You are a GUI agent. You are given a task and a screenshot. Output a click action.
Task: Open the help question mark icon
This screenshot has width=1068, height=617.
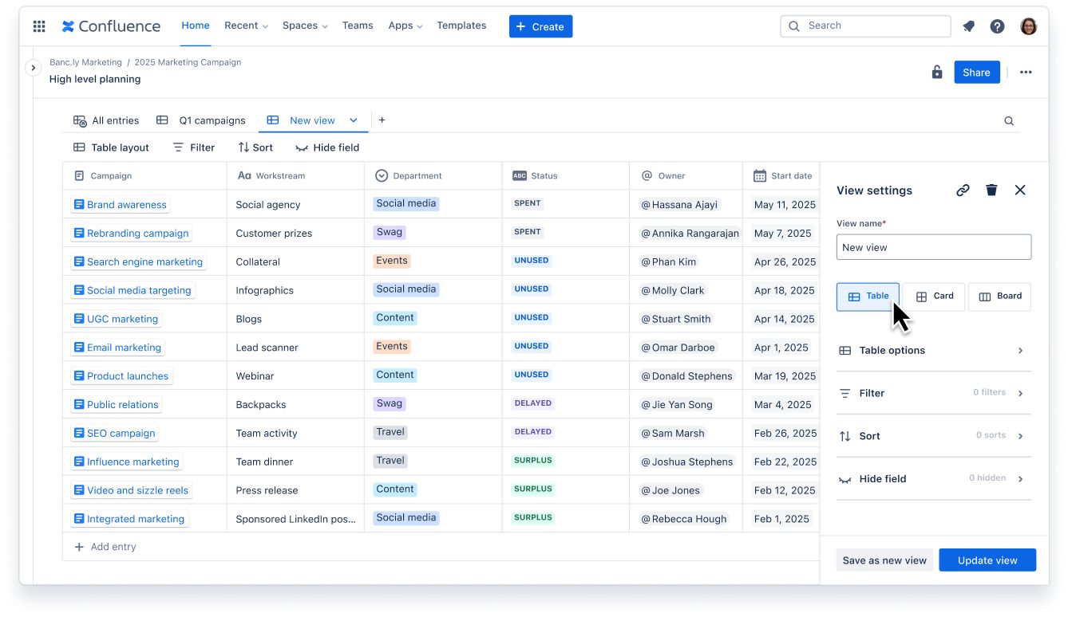click(997, 26)
